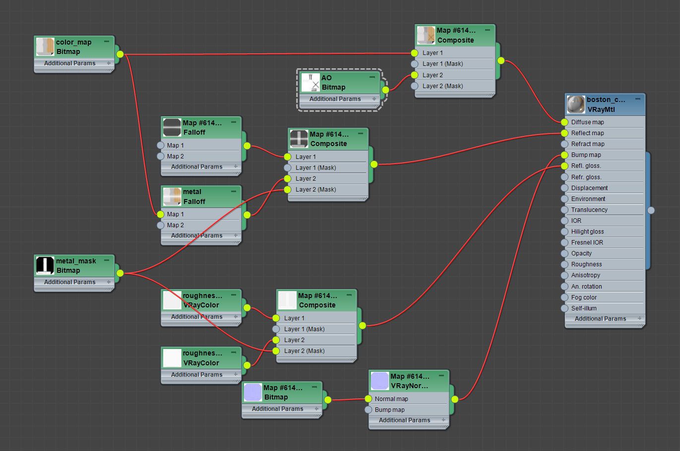Viewport: 680px width, 451px height.
Task: Click Map 1 socket on metal Falloff
Action: tap(160, 214)
